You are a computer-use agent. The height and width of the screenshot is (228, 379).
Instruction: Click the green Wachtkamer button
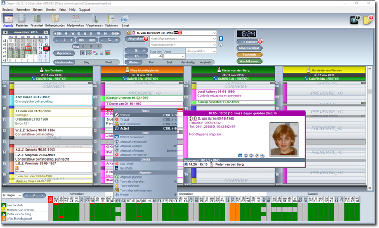(x=249, y=61)
